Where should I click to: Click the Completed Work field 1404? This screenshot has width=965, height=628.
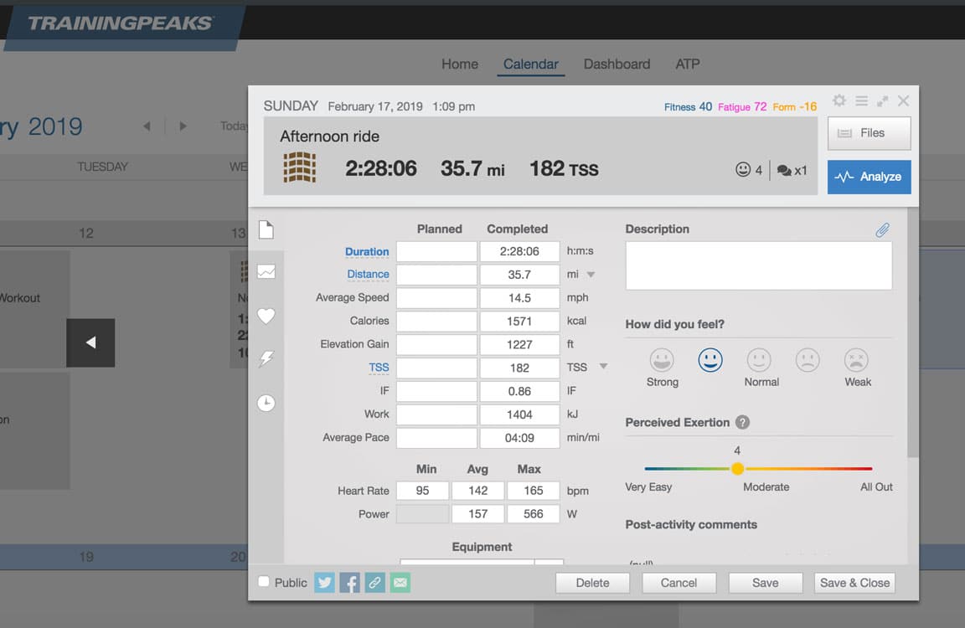point(519,414)
